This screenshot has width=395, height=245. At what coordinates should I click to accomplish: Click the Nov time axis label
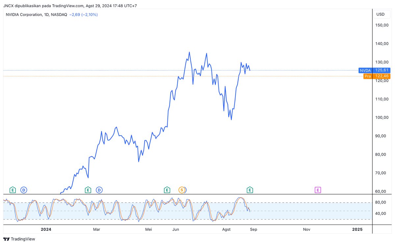pos(306,229)
